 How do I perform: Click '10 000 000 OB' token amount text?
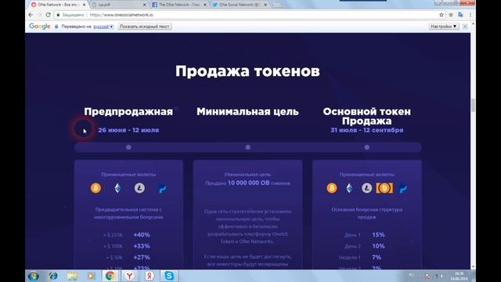[x=249, y=183]
